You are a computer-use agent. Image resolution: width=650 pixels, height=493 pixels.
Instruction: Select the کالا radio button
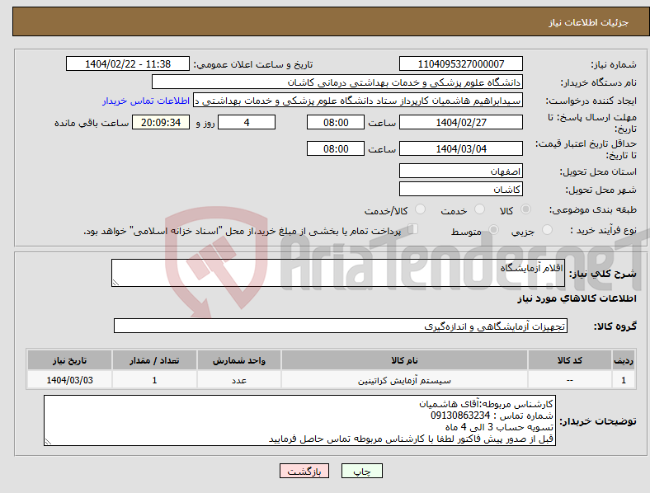tap(525, 209)
